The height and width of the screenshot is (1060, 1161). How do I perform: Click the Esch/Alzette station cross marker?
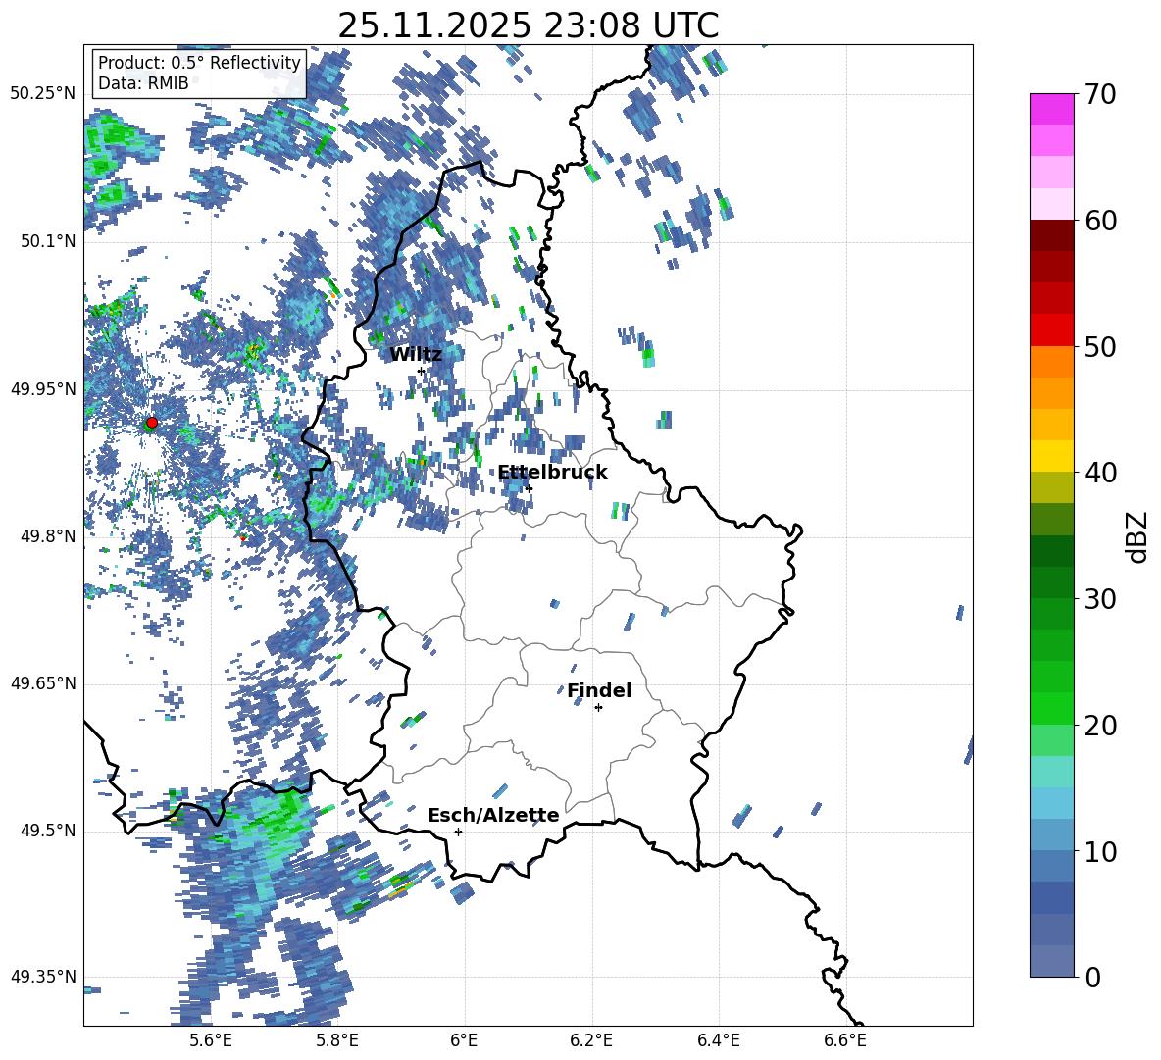pyautogui.click(x=458, y=832)
